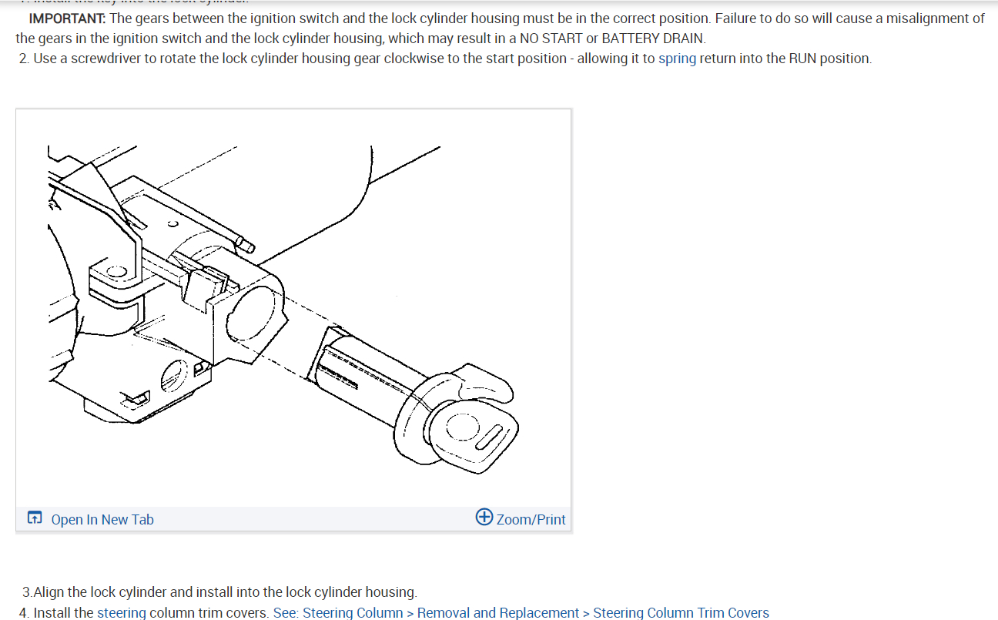
Task: Click the bold 'IMPORTANT:' label
Action: (x=67, y=18)
